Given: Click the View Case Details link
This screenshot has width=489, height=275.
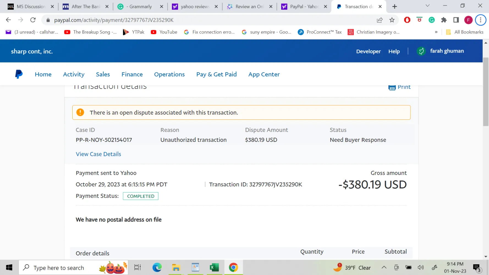Looking at the screenshot, I should (x=98, y=154).
